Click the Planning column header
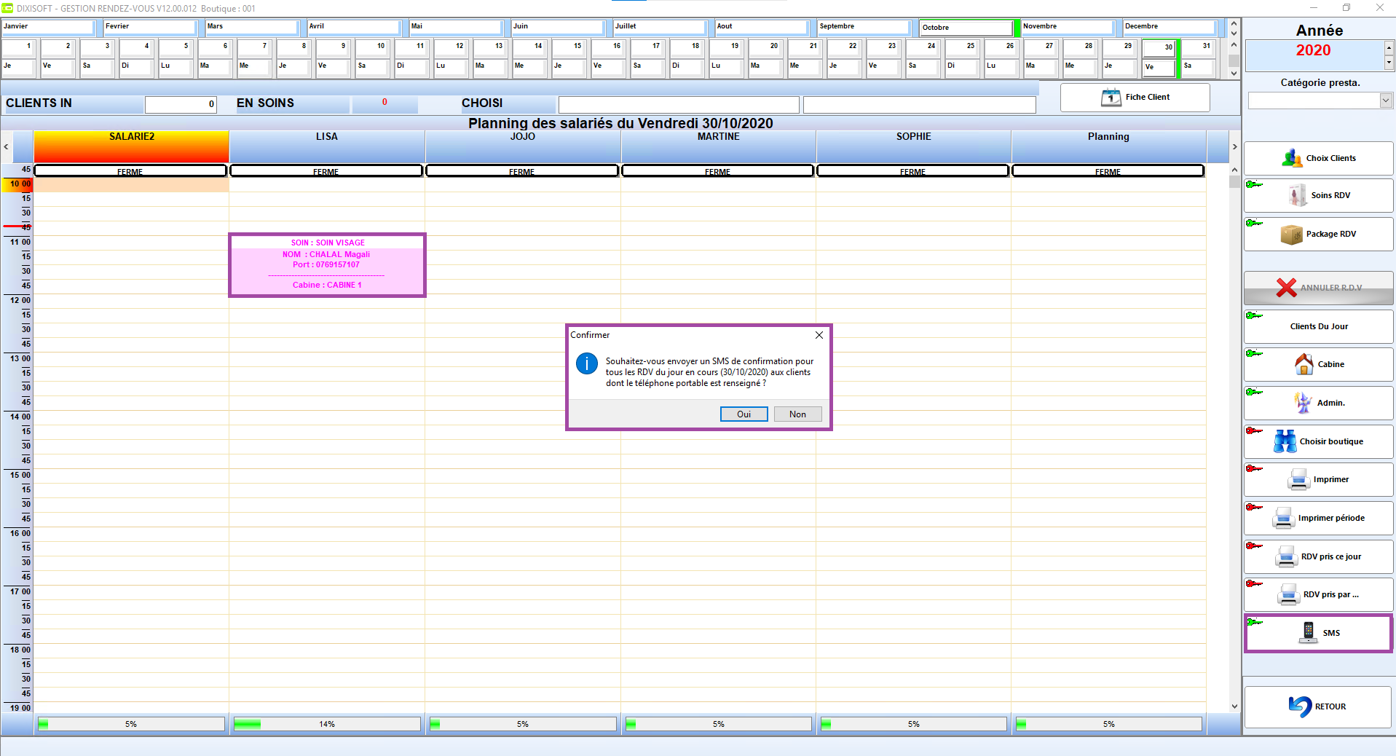The width and height of the screenshot is (1396, 756). pyautogui.click(x=1108, y=146)
